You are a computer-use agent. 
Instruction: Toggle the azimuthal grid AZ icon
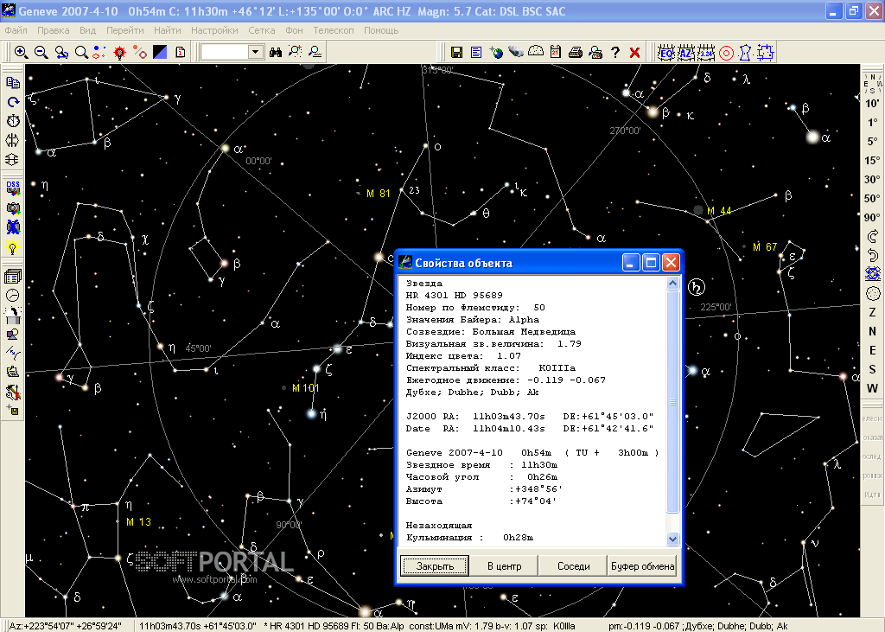[686, 52]
